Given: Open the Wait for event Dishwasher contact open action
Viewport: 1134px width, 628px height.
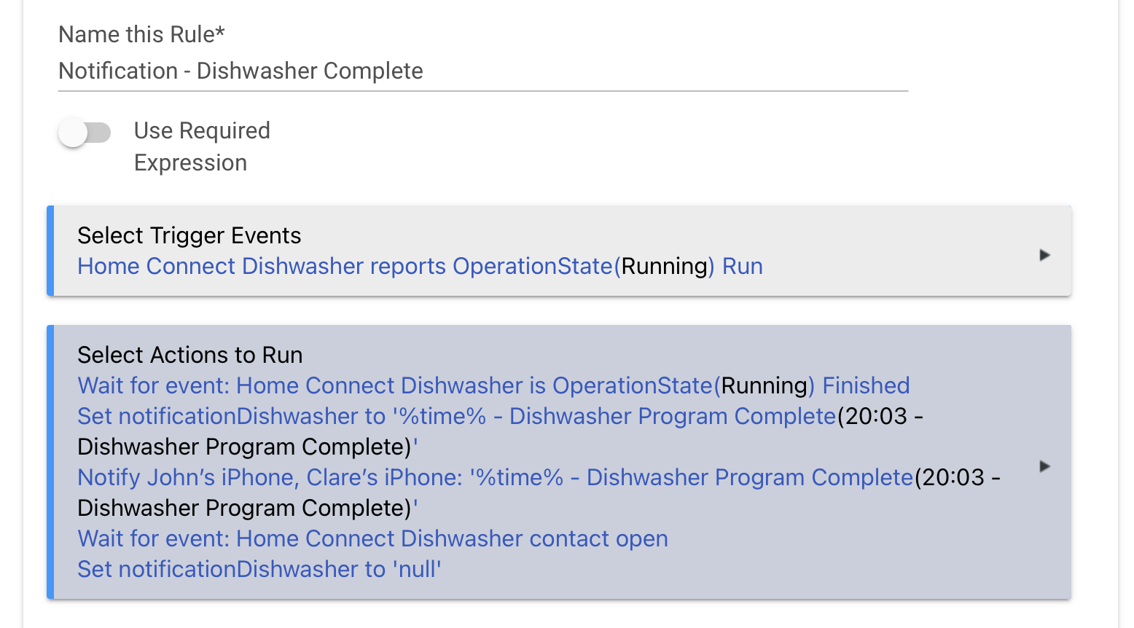Looking at the screenshot, I should [372, 539].
